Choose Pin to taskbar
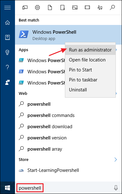 point(90,80)
